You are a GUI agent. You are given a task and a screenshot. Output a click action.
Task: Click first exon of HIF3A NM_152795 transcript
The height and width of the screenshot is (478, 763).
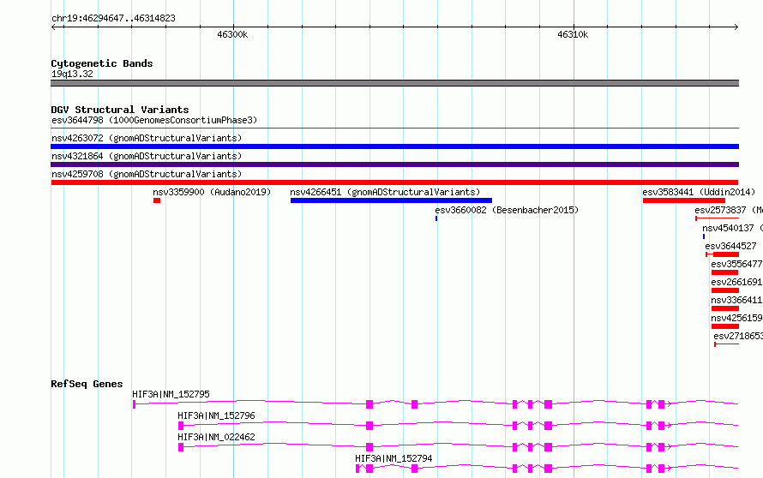coord(135,404)
